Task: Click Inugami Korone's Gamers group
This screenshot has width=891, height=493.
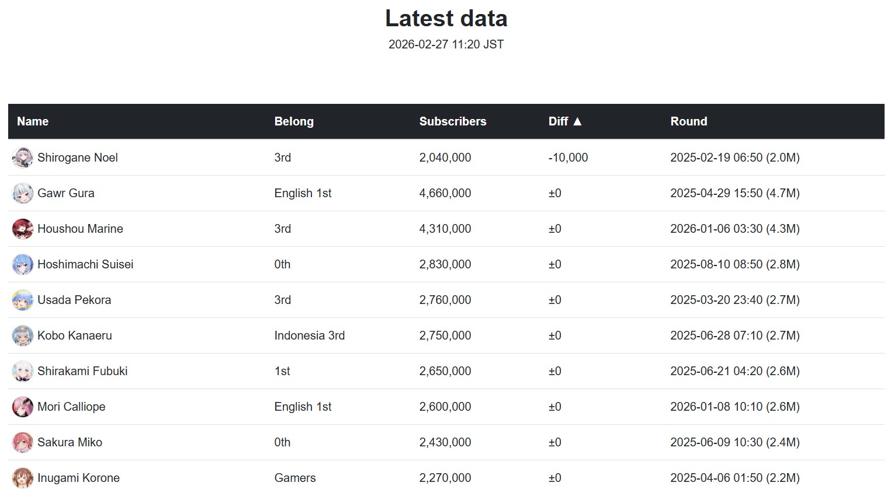Action: coord(295,478)
